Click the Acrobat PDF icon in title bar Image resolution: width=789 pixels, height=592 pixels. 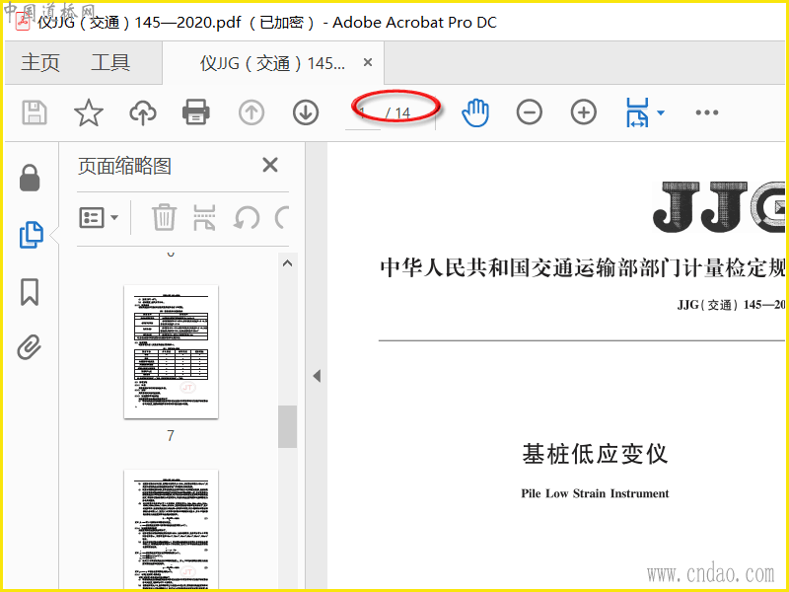point(22,22)
